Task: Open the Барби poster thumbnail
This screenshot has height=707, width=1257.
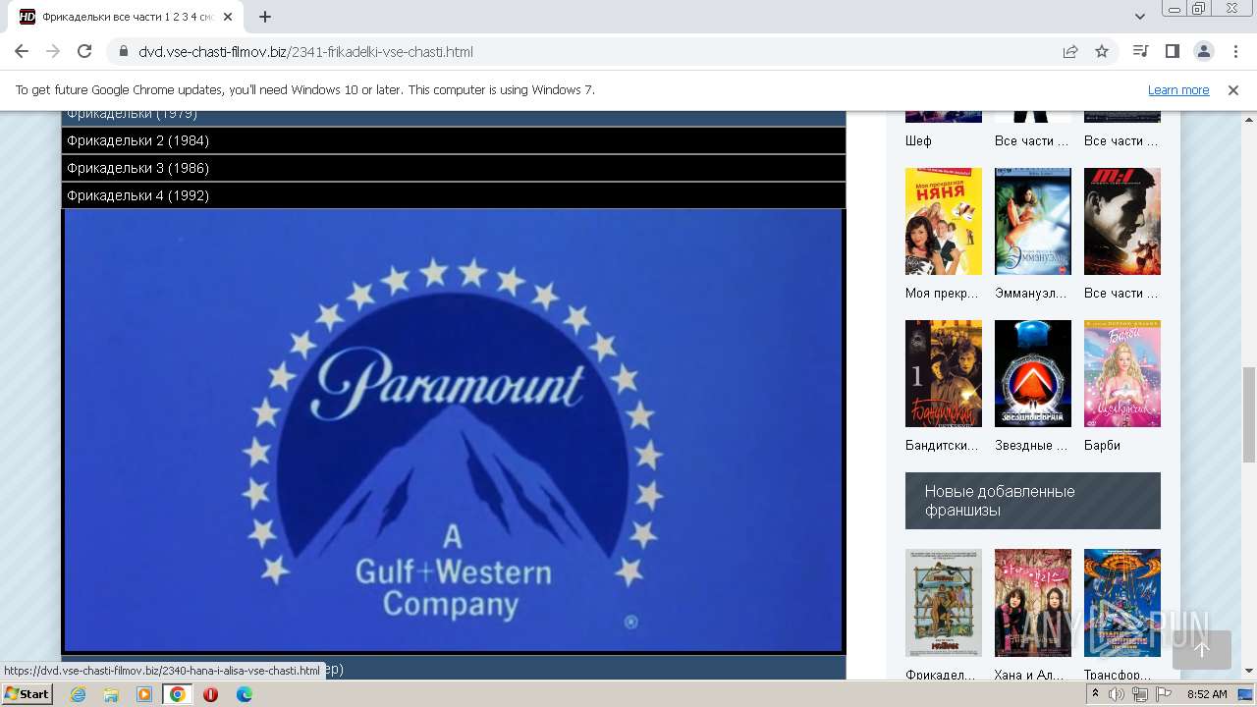Action: pos(1122,373)
